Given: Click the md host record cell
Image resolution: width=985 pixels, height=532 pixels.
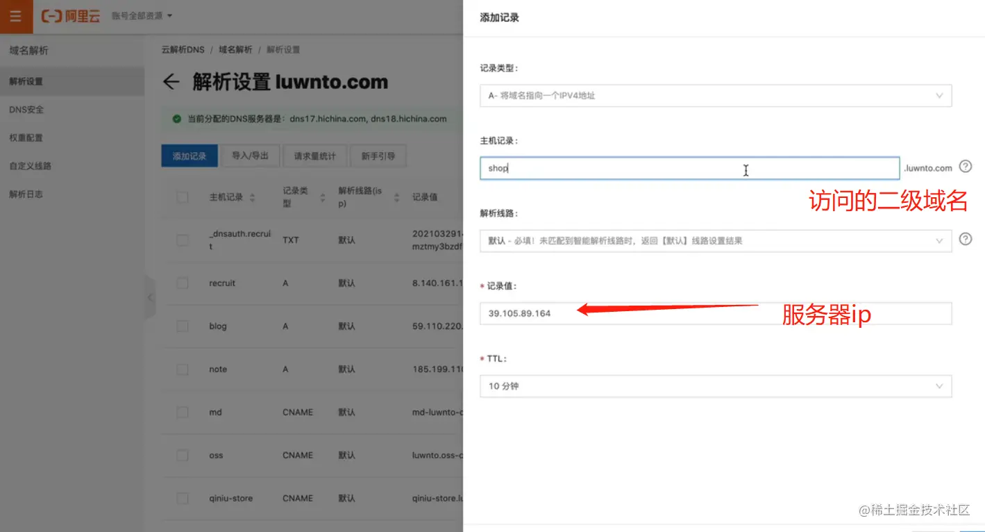Looking at the screenshot, I should pos(215,413).
